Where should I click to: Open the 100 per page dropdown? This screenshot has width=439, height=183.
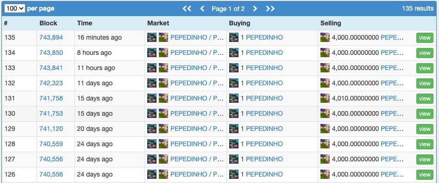[x=14, y=8]
